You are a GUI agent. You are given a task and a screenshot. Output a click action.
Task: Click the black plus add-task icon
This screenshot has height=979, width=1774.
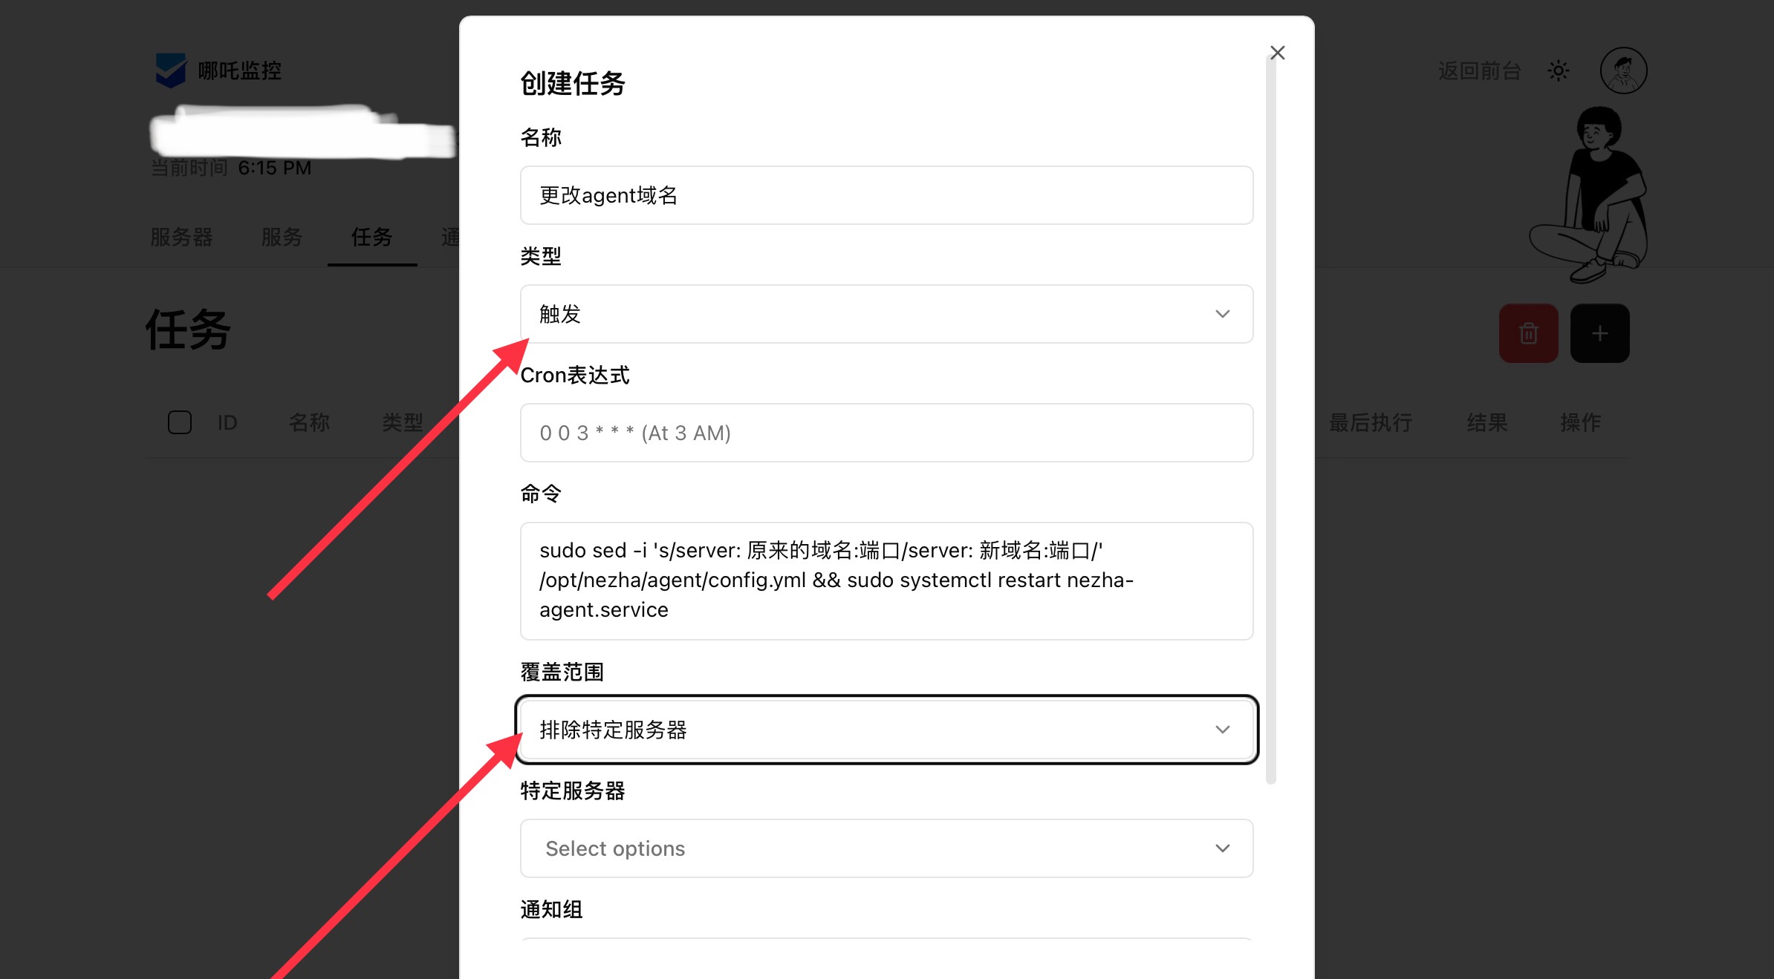(1599, 333)
